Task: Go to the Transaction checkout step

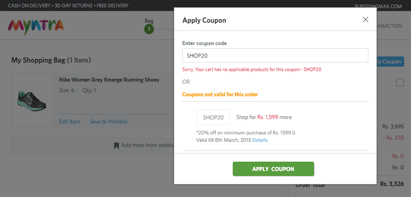Action: coord(389,26)
